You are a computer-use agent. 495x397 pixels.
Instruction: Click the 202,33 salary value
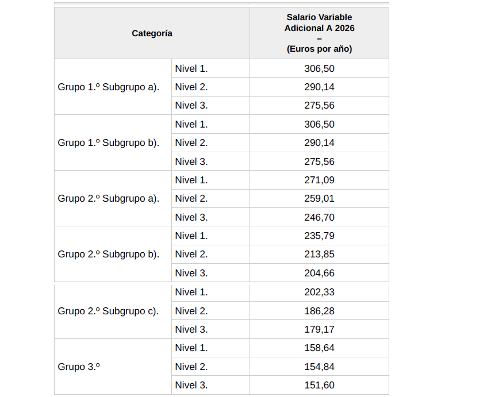pos(319,292)
